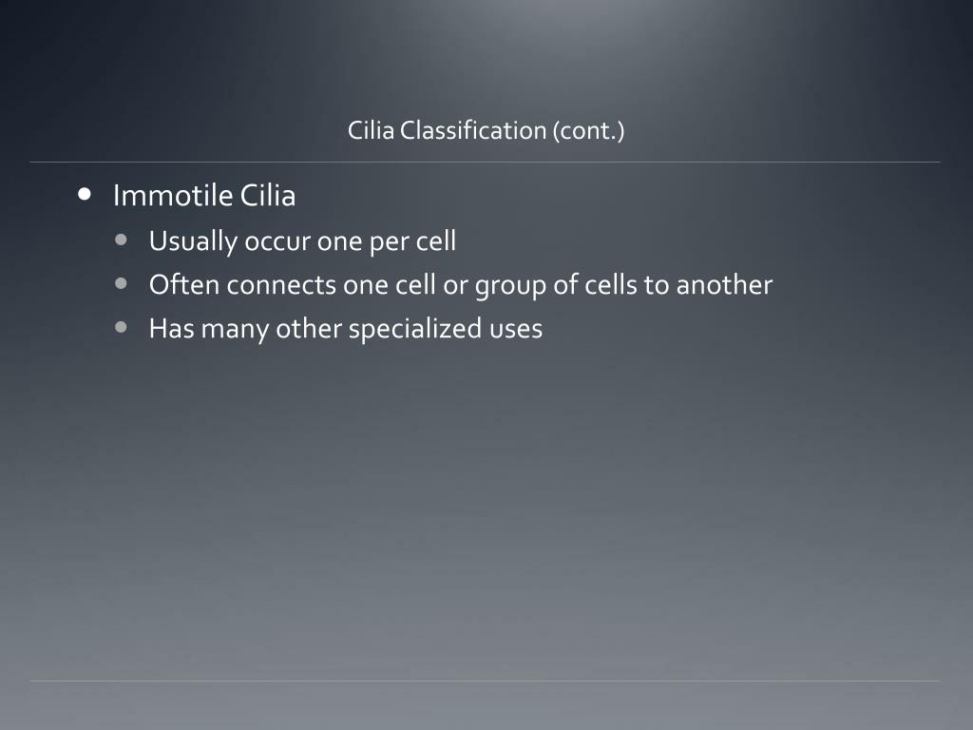The height and width of the screenshot is (730, 973).
Task: Click '(cont.)' in the slide title
Action: click(x=588, y=130)
